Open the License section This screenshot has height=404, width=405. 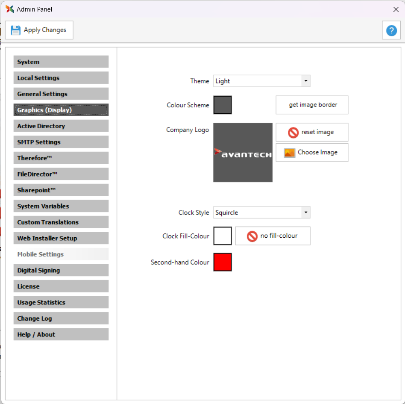click(61, 286)
